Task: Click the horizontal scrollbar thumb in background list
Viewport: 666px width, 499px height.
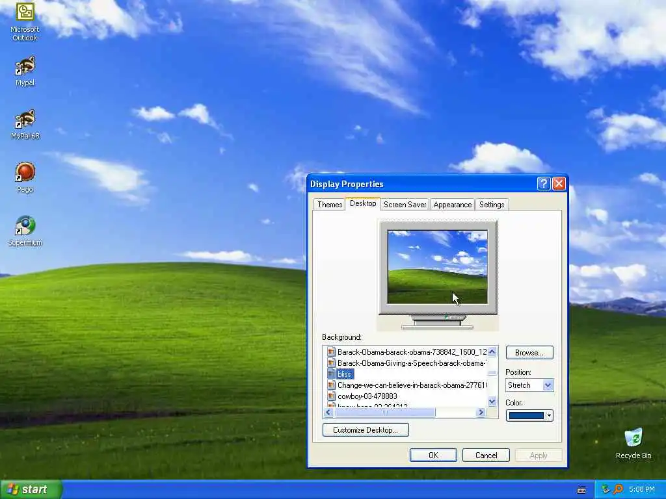Action: point(385,413)
